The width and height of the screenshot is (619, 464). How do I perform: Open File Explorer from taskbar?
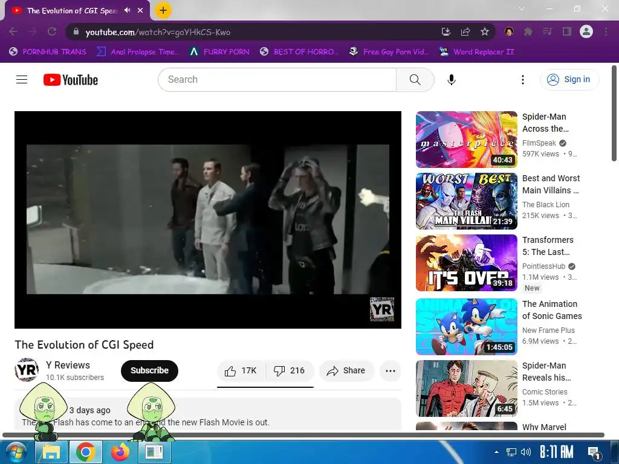51,452
